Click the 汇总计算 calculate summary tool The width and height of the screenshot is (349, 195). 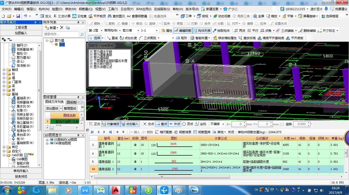[x=62, y=16]
